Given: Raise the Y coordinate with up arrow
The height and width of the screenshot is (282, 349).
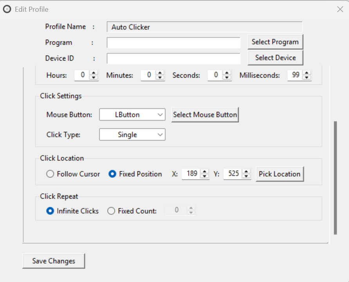Looking at the screenshot, I should coord(246,172).
